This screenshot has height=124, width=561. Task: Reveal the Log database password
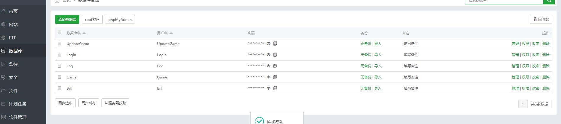[269, 66]
